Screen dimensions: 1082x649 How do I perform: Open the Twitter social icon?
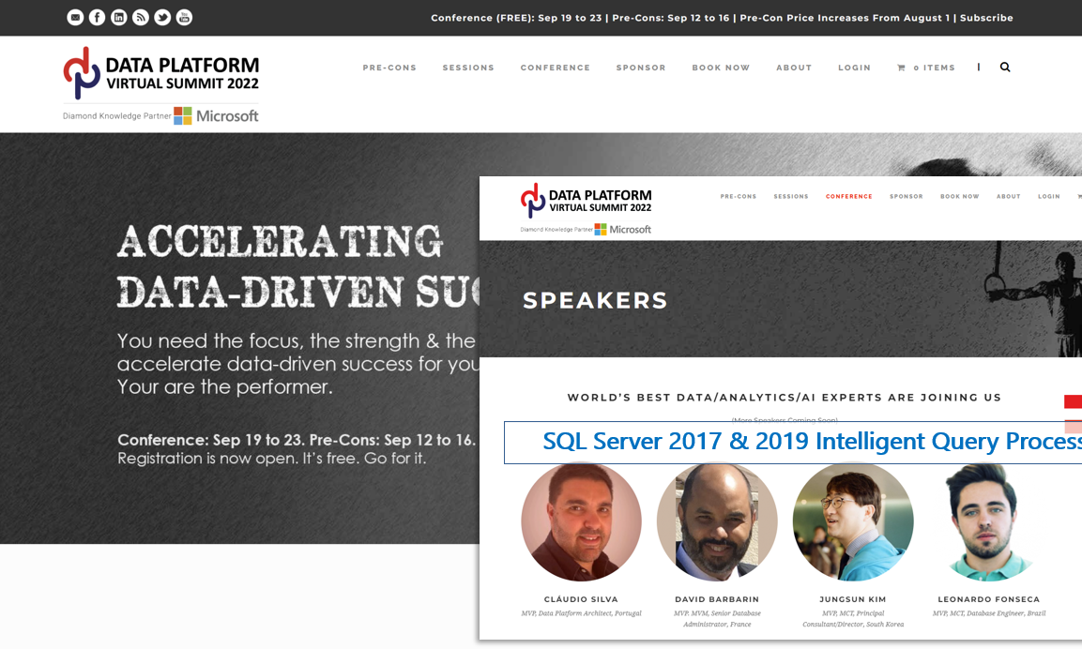point(162,18)
